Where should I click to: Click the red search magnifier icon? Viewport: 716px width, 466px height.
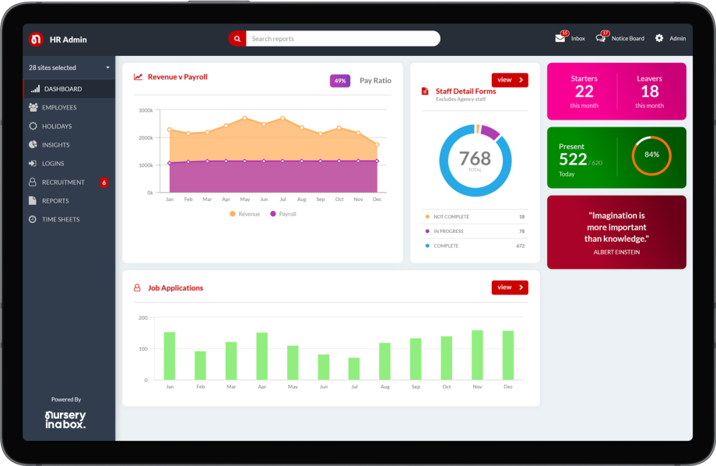pyautogui.click(x=237, y=38)
